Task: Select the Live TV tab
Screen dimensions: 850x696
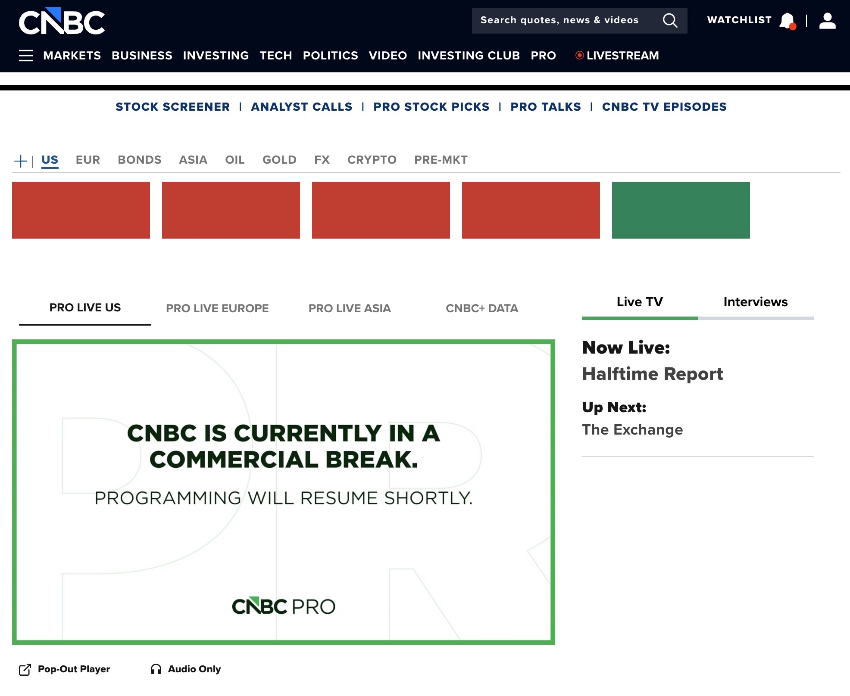Action: click(640, 302)
